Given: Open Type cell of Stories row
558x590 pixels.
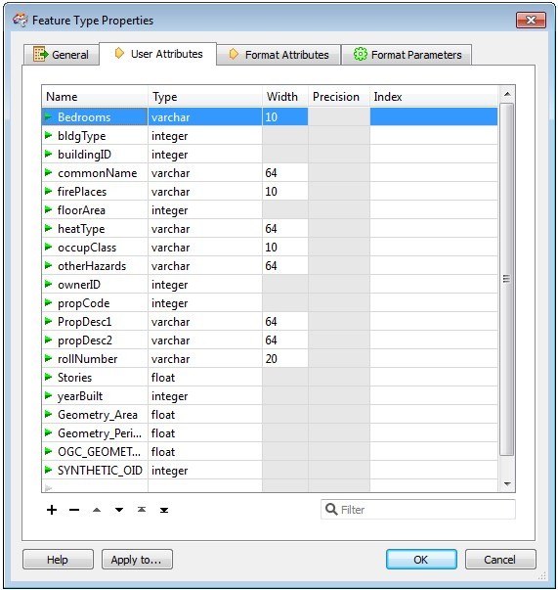Looking at the screenshot, I should pyautogui.click(x=205, y=377).
